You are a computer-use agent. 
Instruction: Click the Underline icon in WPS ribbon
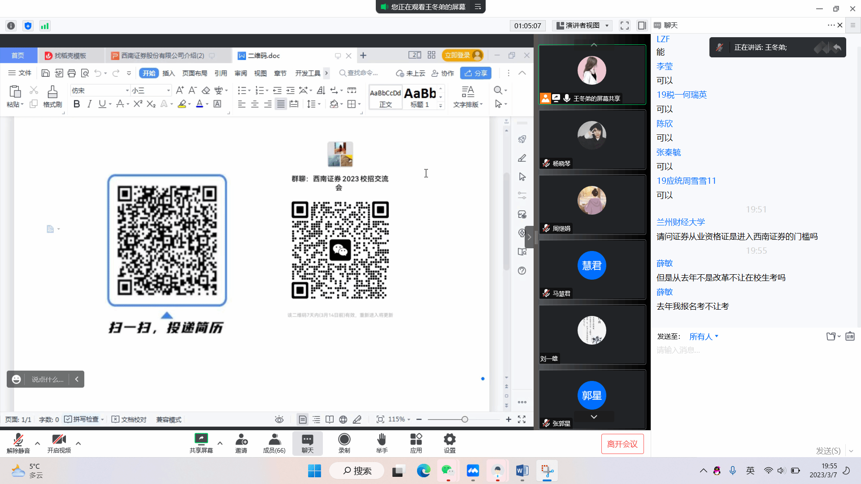(102, 104)
